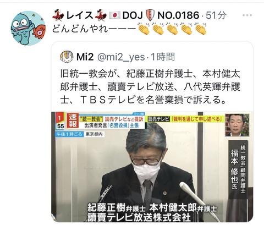Click the shield emoji beside DOJ
The width and height of the screenshot is (264, 225).
pyautogui.click(x=150, y=15)
